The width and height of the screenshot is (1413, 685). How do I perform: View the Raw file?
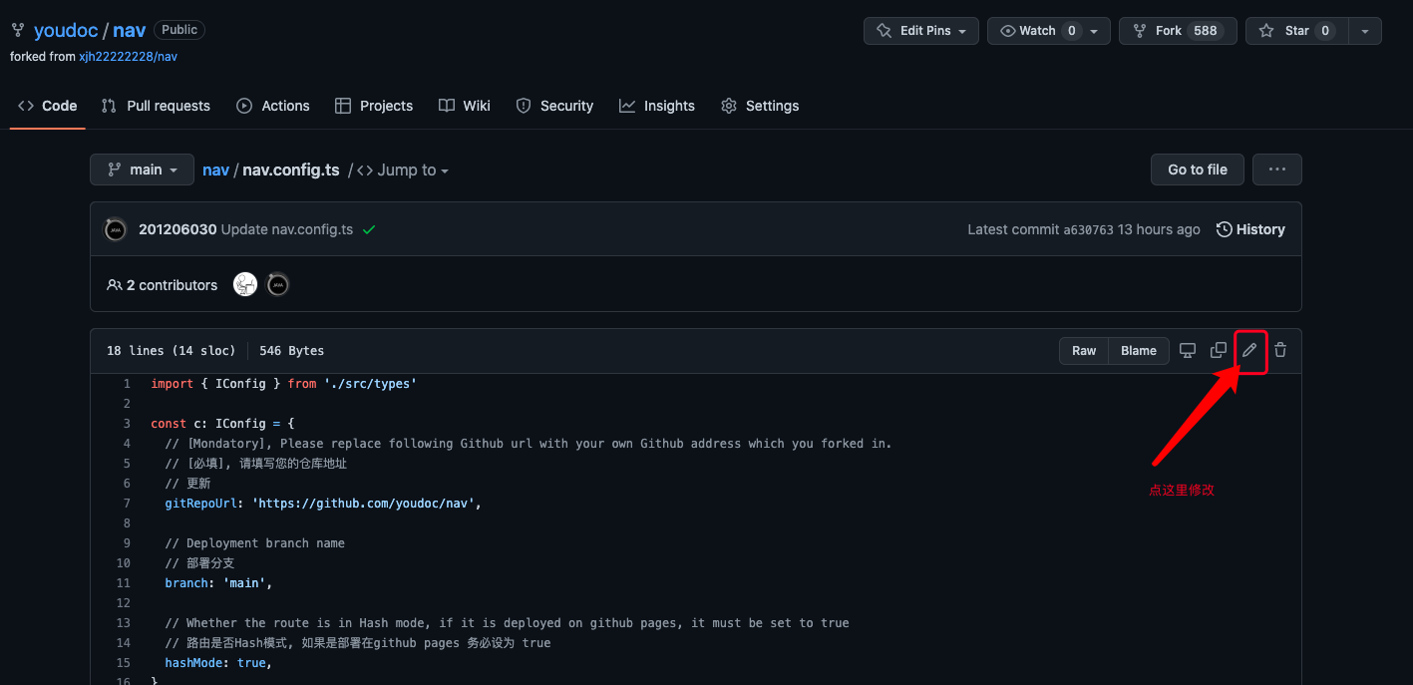(x=1084, y=350)
